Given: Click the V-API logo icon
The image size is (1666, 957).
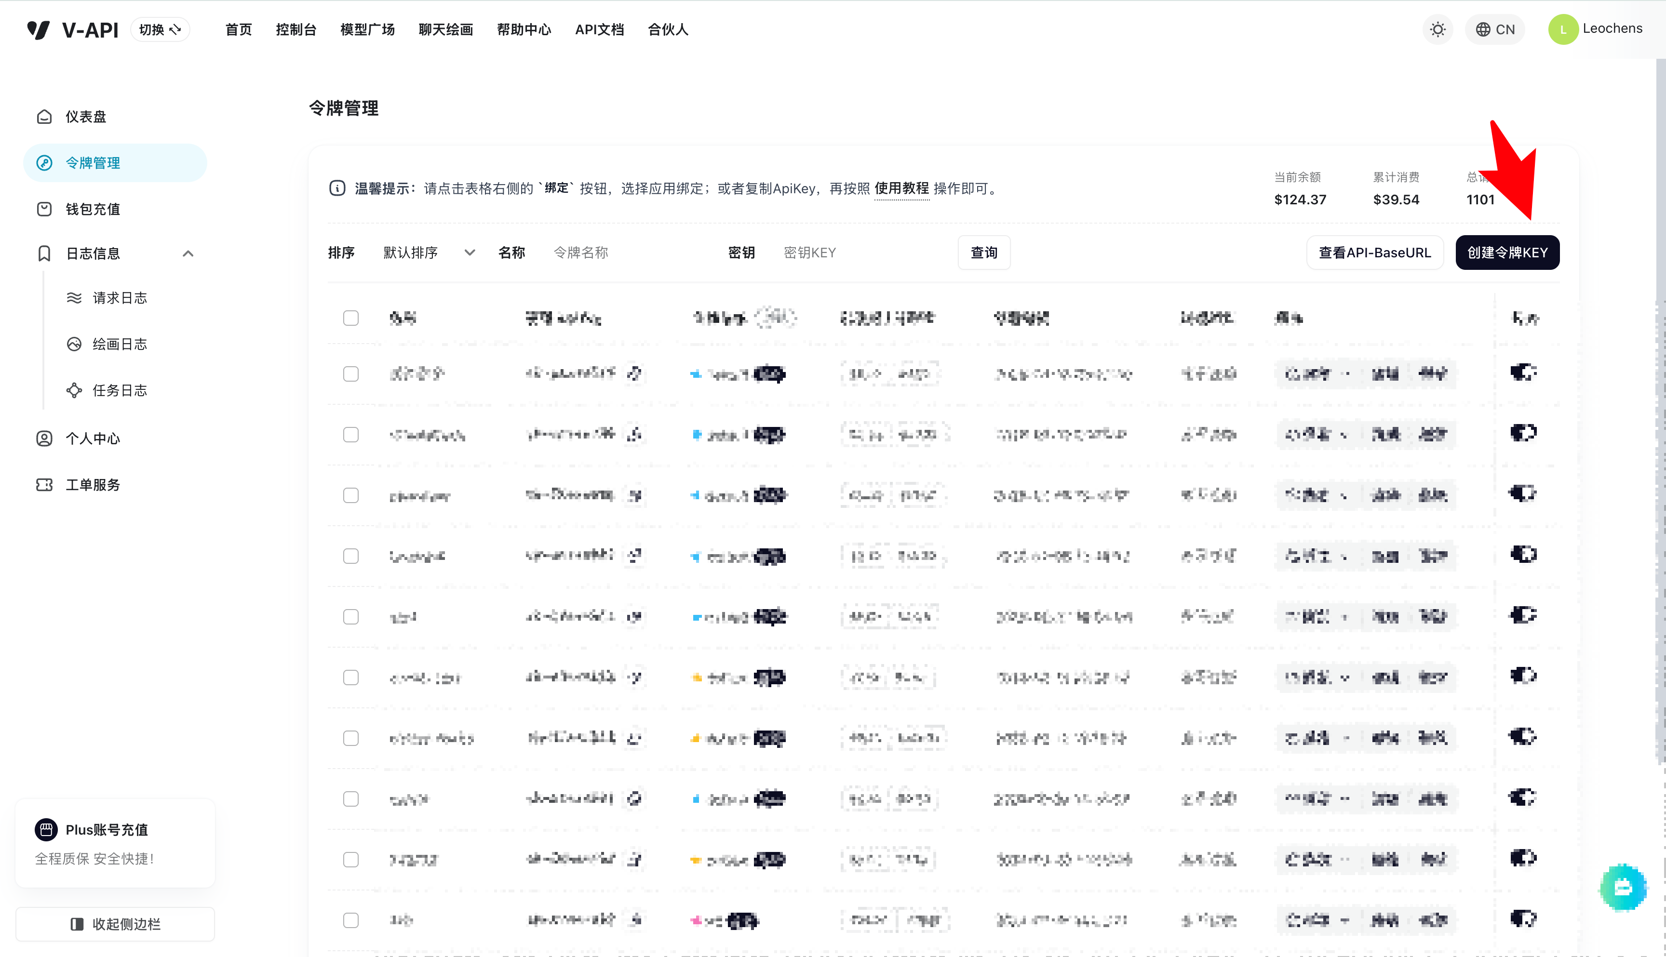Looking at the screenshot, I should [x=38, y=29].
